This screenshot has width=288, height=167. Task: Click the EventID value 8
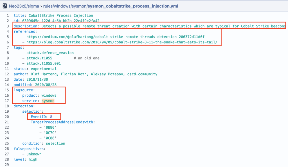(51, 117)
